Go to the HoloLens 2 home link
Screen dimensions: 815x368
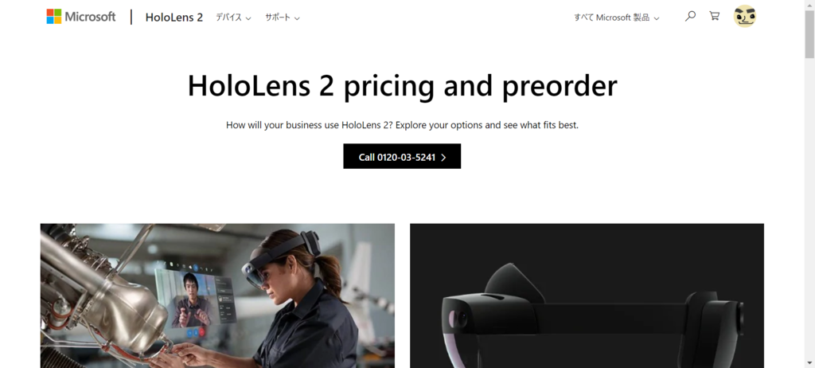[x=174, y=18]
